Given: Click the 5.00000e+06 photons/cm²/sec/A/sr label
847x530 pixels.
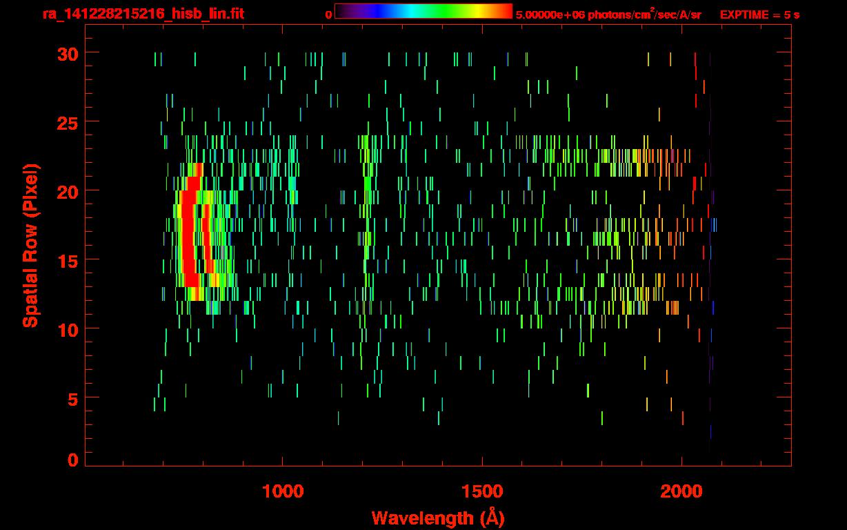Looking at the screenshot, I should [x=608, y=14].
